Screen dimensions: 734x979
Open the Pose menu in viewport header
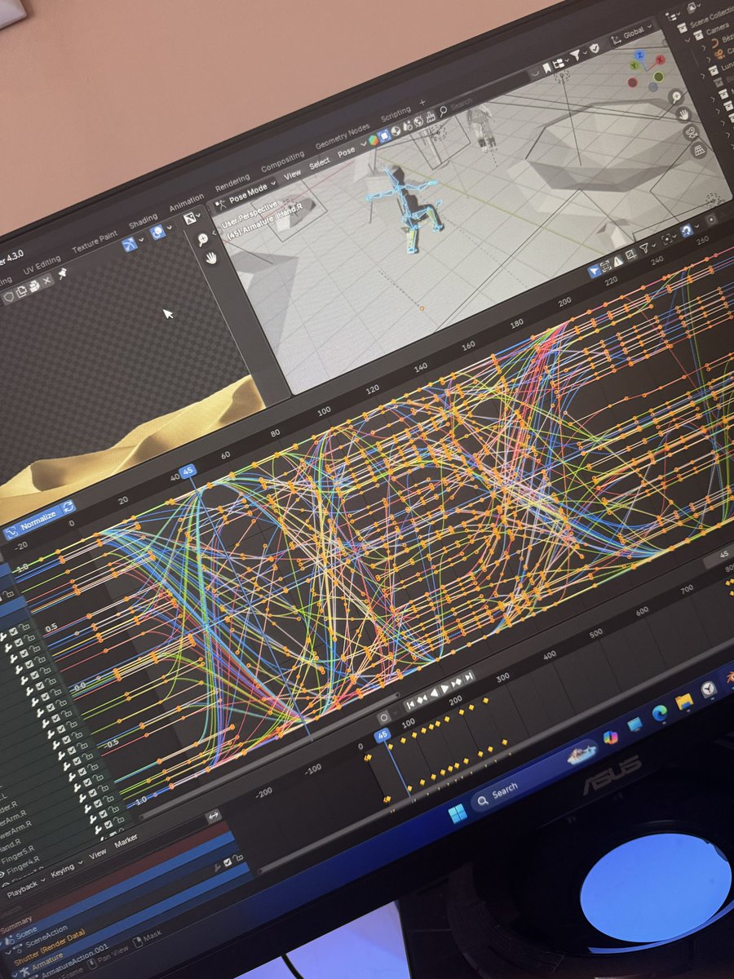(347, 152)
